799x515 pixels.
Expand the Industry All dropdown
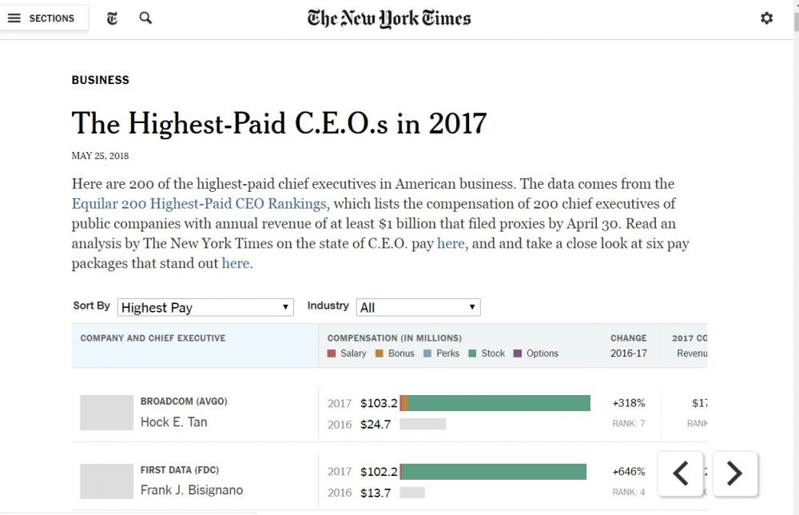418,307
